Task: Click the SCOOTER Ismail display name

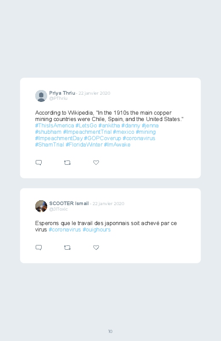Action: (69, 203)
